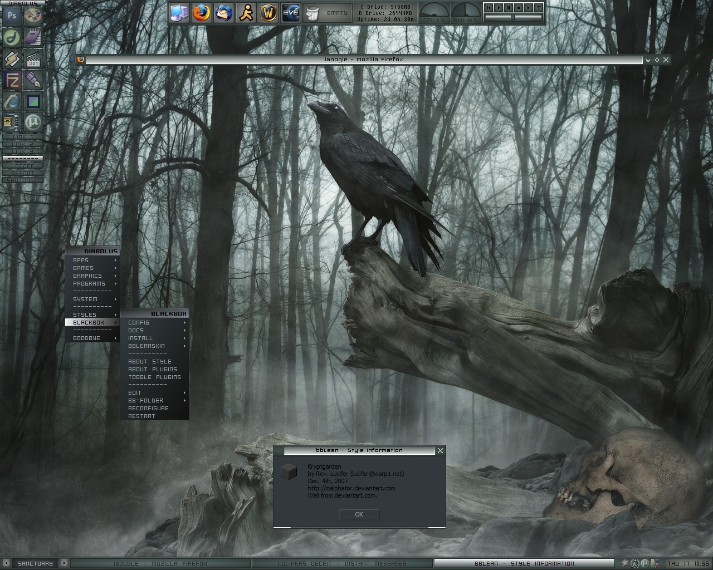
Task: Launch Thunderbird mail from top bar
Action: click(223, 12)
